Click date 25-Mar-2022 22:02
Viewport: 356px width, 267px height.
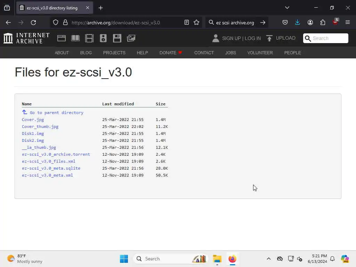tap(123, 127)
